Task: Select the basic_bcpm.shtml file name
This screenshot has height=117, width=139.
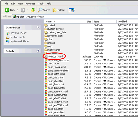Action: [x=56, y=88]
